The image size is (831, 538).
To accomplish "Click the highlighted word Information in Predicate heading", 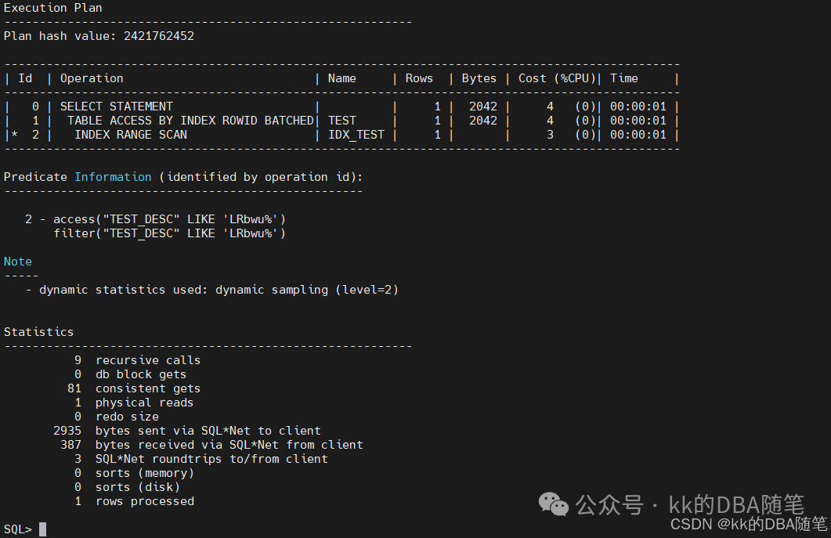I will pyautogui.click(x=113, y=177).
